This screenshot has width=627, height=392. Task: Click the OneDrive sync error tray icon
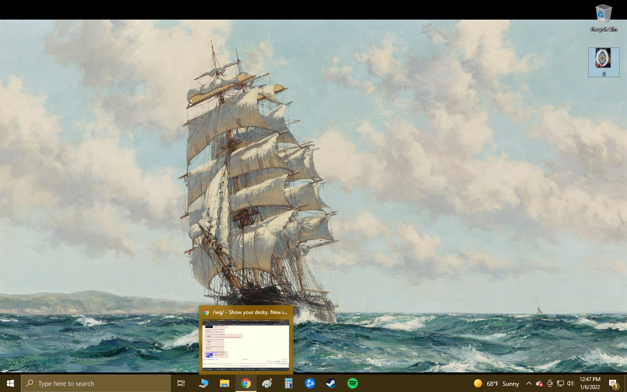539,383
